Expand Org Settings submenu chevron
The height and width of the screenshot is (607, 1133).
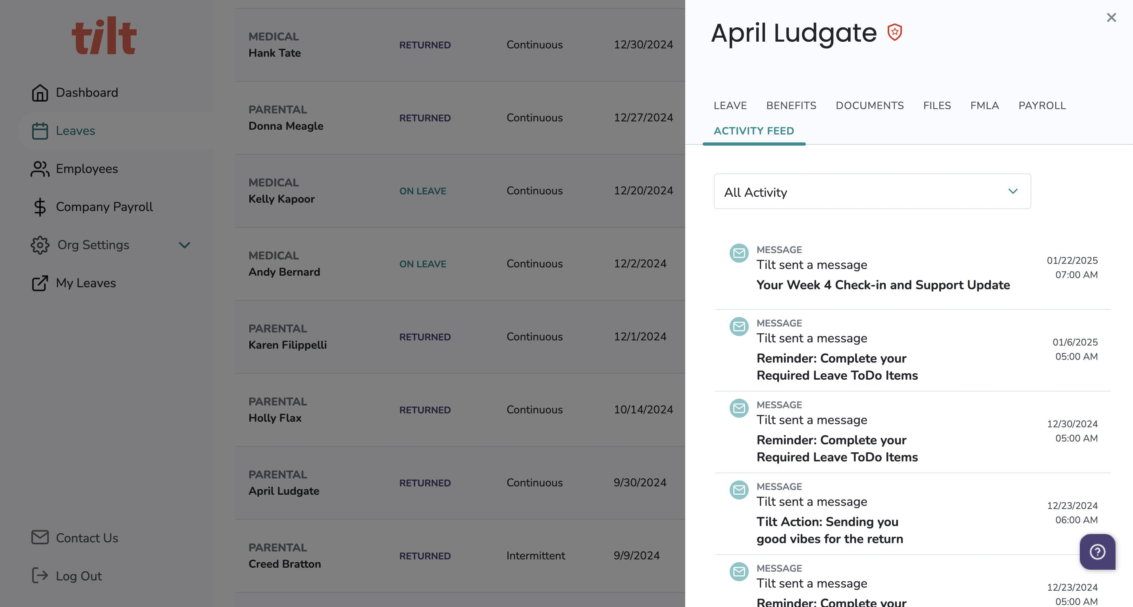click(x=184, y=245)
